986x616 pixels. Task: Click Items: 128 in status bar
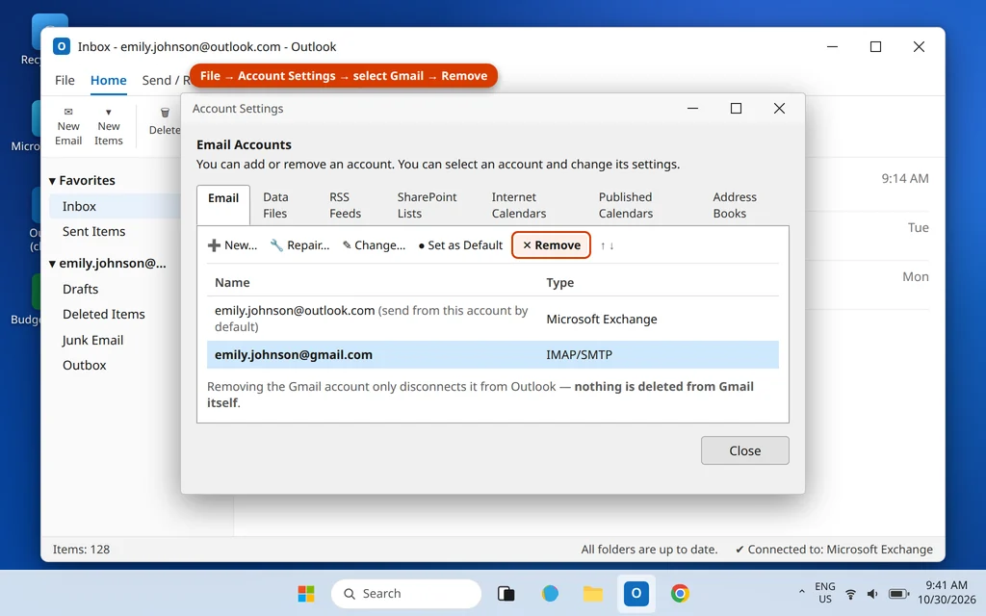[x=81, y=550]
